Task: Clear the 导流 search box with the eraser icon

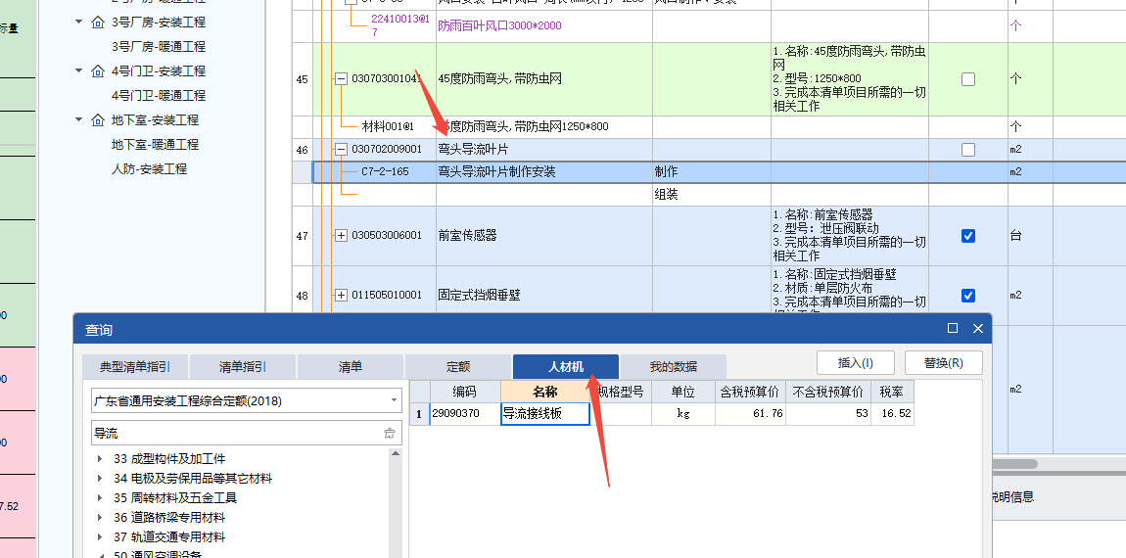Action: coord(390,433)
